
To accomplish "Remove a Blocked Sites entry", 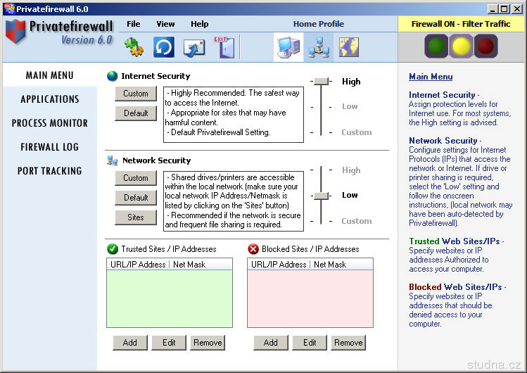I will pyautogui.click(x=348, y=343).
